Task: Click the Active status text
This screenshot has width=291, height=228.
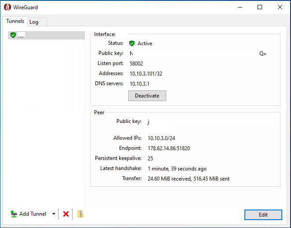Action: [145, 43]
